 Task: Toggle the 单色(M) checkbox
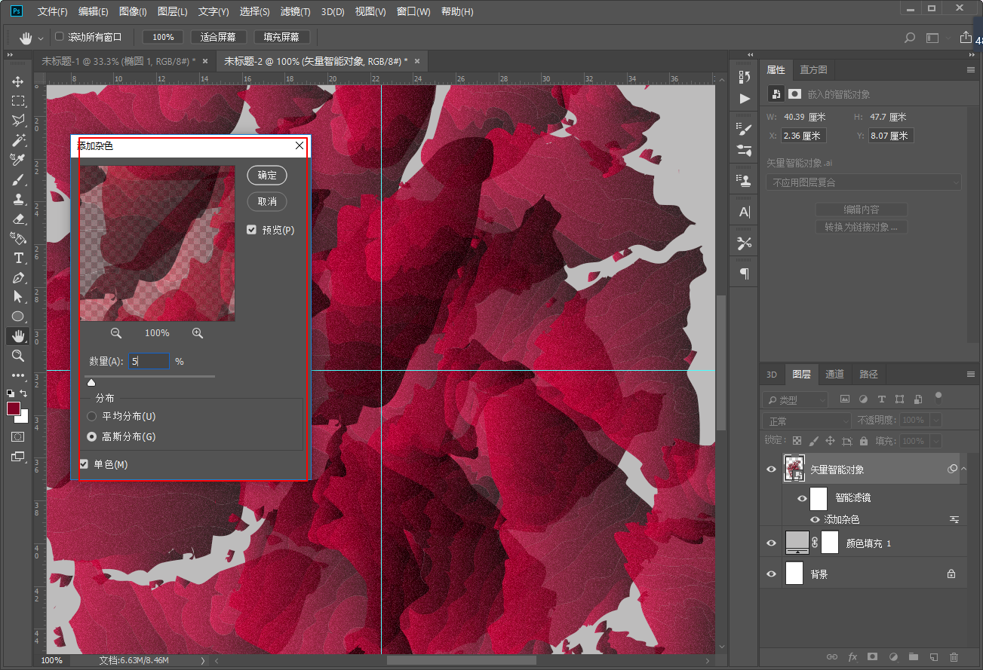[x=84, y=464]
